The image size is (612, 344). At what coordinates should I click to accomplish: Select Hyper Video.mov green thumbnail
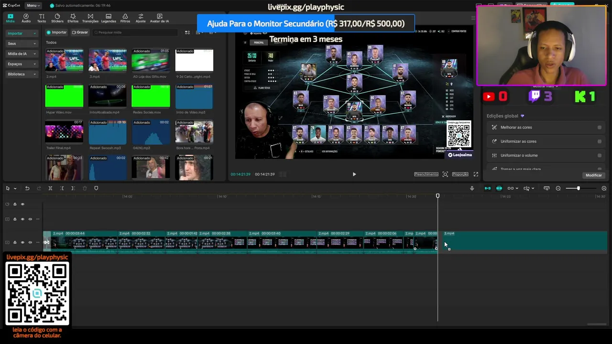64,96
